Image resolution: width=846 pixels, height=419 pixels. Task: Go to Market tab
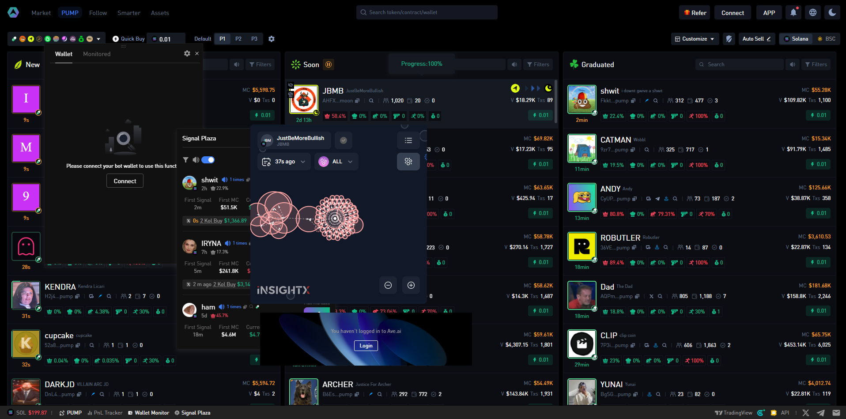click(41, 13)
